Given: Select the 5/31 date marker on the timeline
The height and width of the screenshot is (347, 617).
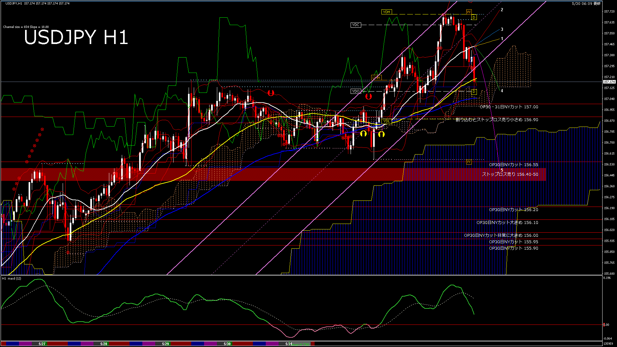Looking at the screenshot, I should (x=289, y=344).
